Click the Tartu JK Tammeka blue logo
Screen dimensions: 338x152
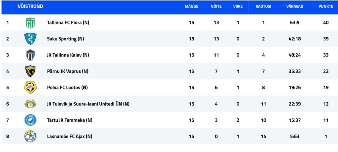coord(30,120)
